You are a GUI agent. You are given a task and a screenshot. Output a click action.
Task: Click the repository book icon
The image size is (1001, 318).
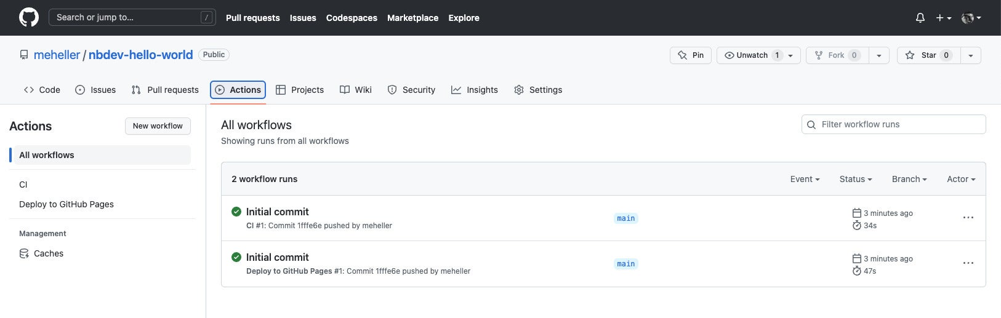pos(24,55)
